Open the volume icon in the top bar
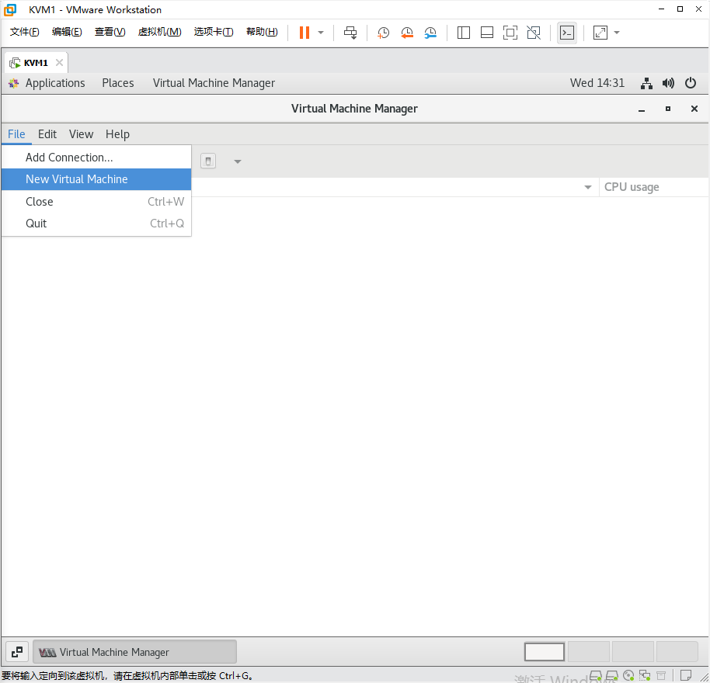The width and height of the screenshot is (710, 683). (668, 83)
